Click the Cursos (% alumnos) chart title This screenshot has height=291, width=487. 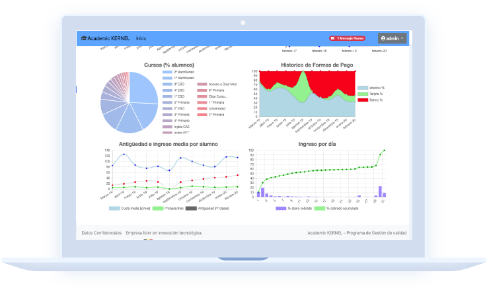click(169, 65)
